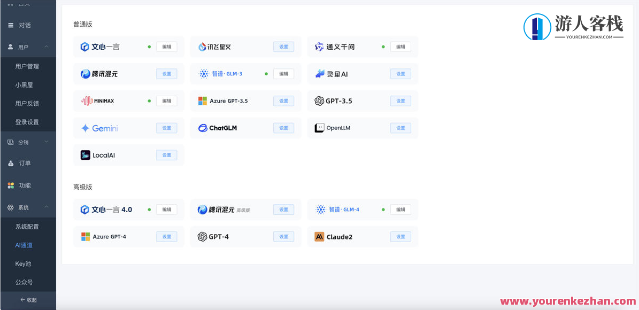Click the LocalAI logo icon

click(x=86, y=155)
